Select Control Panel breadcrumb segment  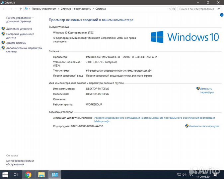[44, 9]
